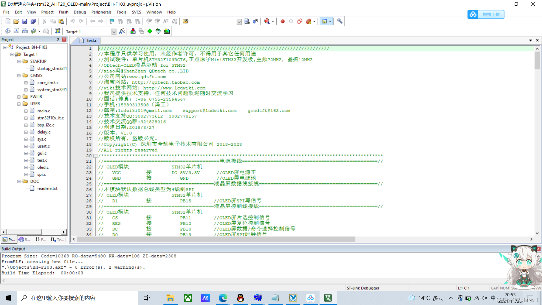Click the Download (LOAD) to flash icon
The image size is (542, 305).
tap(58, 31)
